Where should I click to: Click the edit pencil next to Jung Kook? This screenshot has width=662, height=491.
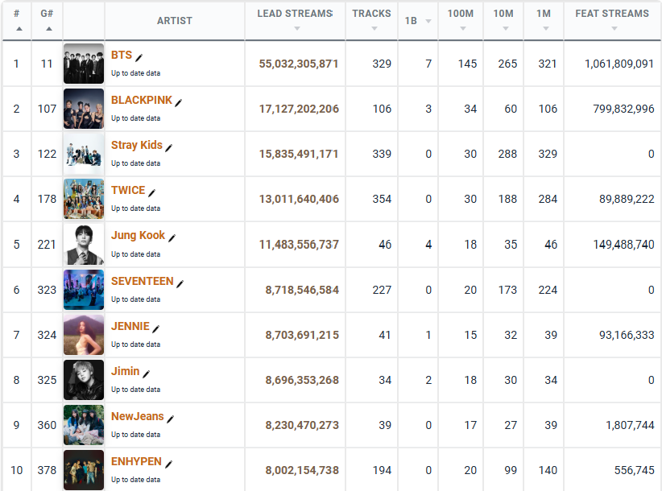pyautogui.click(x=172, y=238)
